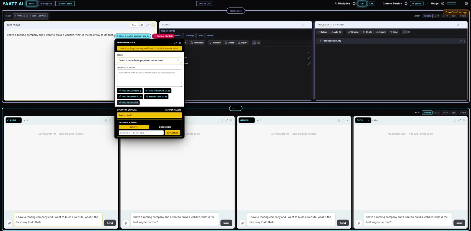Viewport: 471px width, 231px height.
Task: Open the Select a mode dropdown
Action: coord(149,60)
